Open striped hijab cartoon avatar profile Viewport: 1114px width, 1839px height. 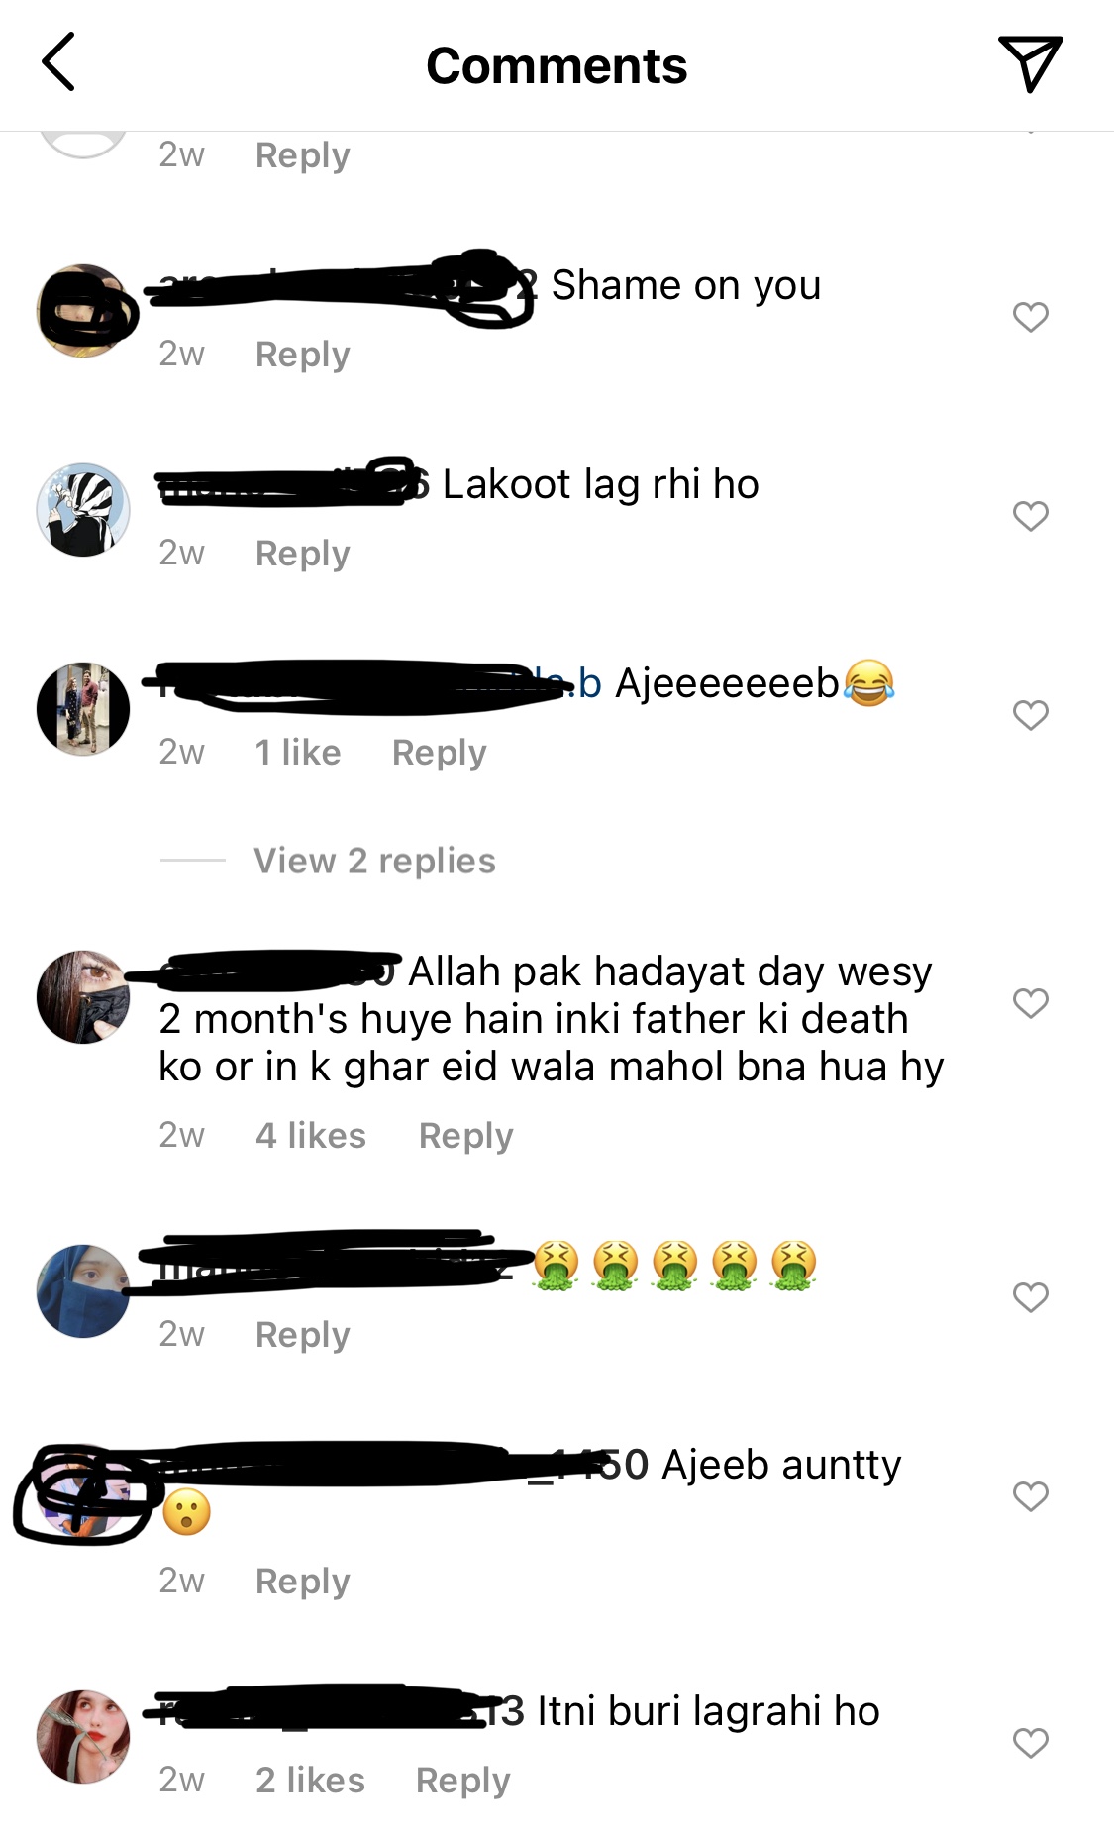point(83,510)
